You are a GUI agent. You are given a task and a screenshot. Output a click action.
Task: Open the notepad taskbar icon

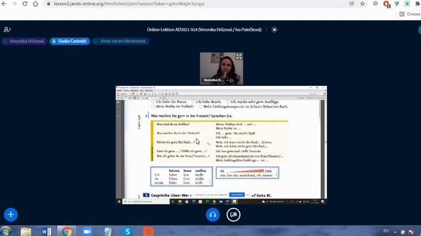(107, 231)
